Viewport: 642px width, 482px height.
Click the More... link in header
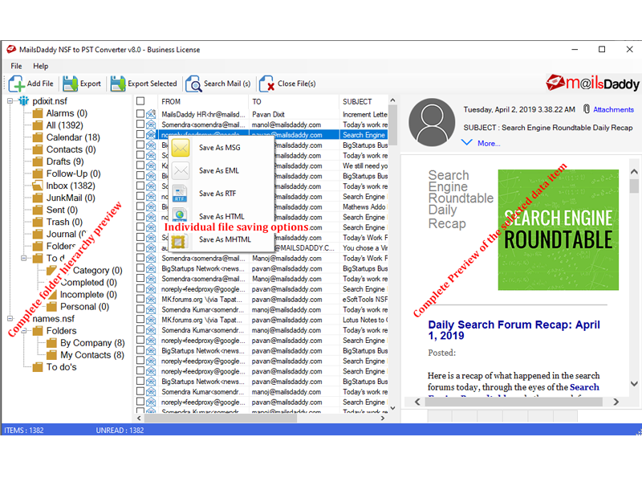tap(489, 144)
